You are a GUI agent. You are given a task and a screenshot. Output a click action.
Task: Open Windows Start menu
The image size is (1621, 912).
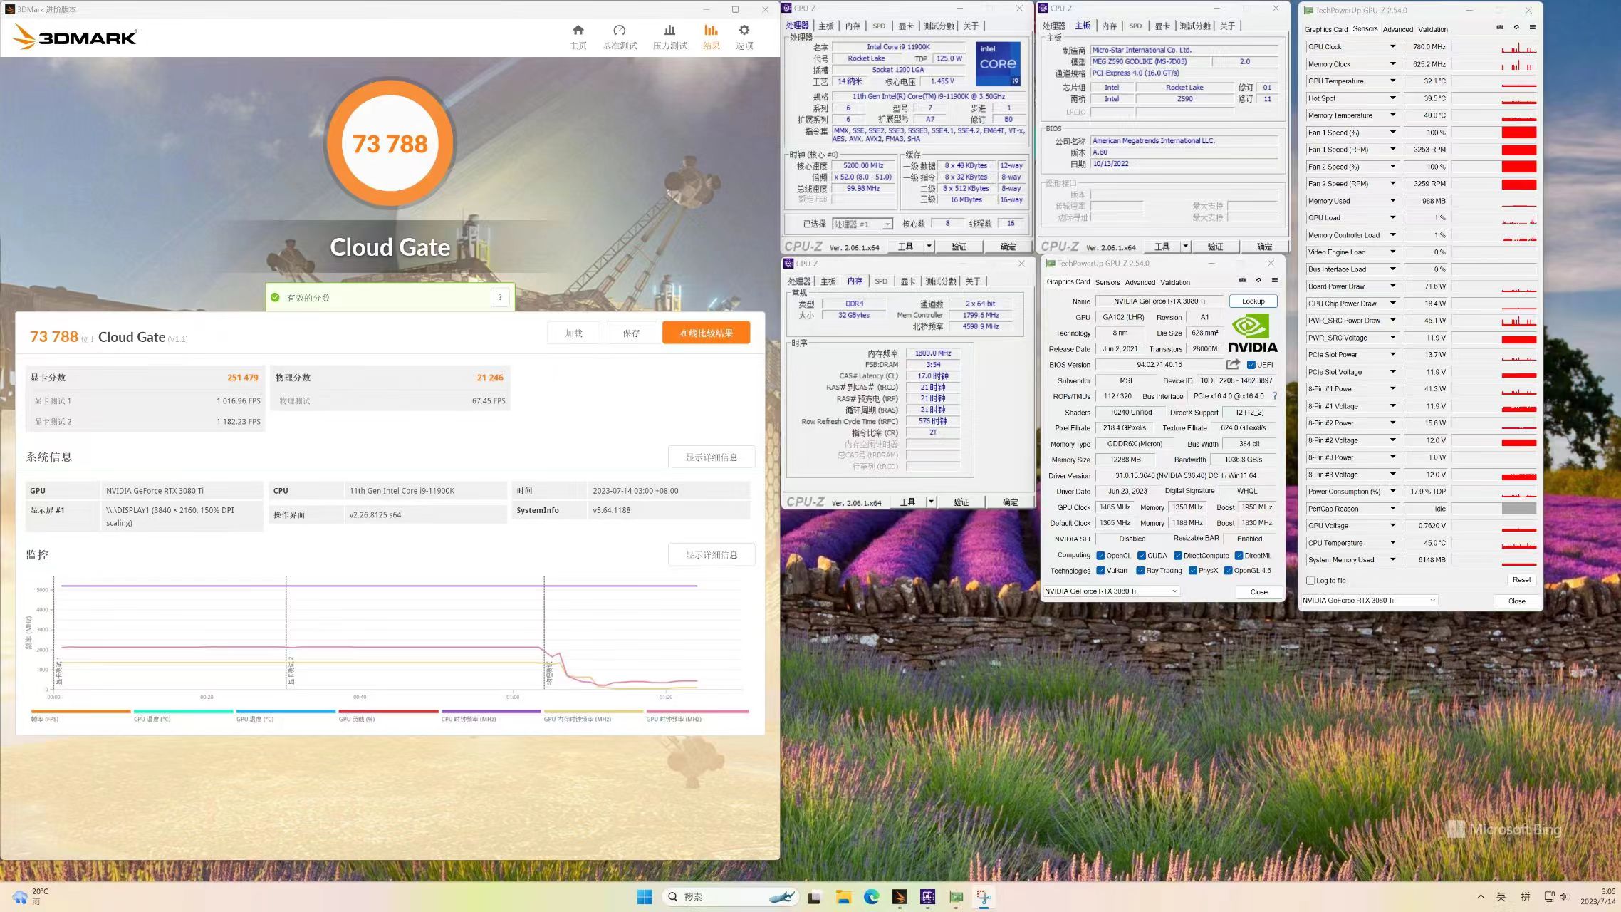[x=645, y=897]
